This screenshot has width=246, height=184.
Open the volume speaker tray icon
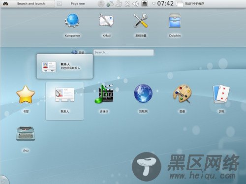[x=135, y=3]
